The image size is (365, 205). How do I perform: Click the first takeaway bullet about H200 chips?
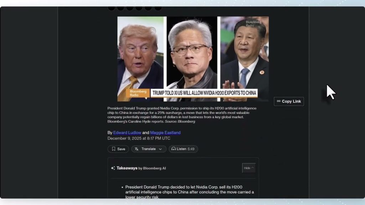click(189, 190)
